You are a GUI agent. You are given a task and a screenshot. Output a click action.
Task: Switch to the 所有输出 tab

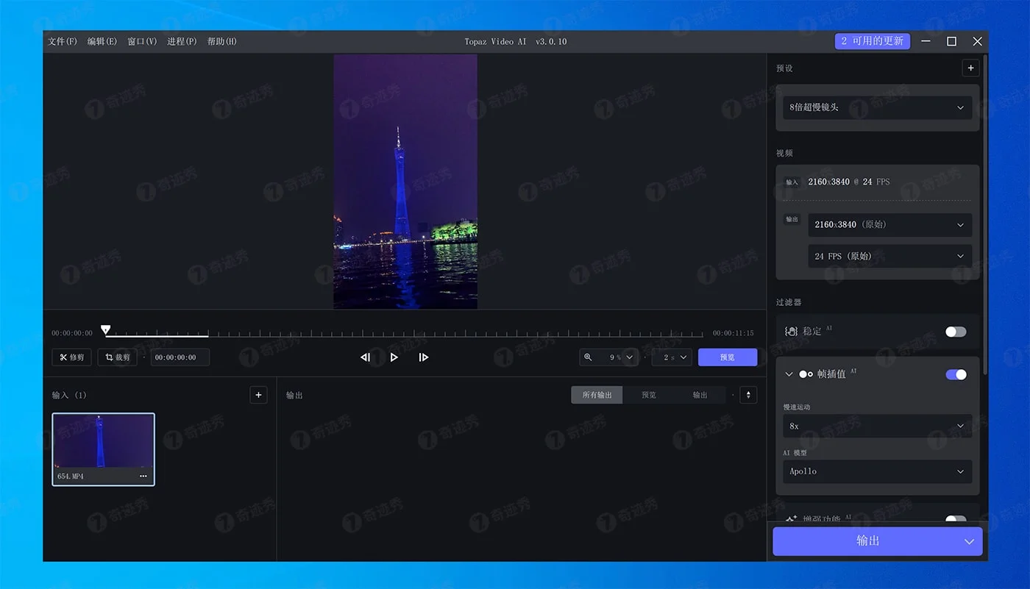coord(597,395)
